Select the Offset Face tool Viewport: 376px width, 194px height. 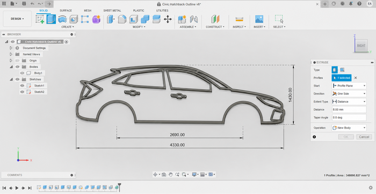click(x=156, y=19)
